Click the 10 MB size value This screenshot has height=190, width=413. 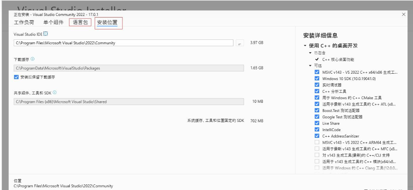point(258,102)
